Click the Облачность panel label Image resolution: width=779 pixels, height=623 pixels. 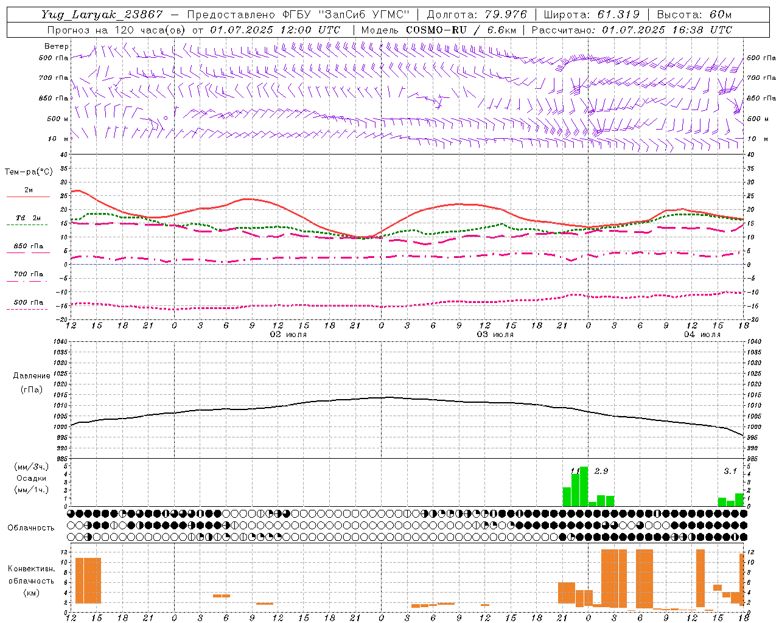pyautogui.click(x=31, y=527)
